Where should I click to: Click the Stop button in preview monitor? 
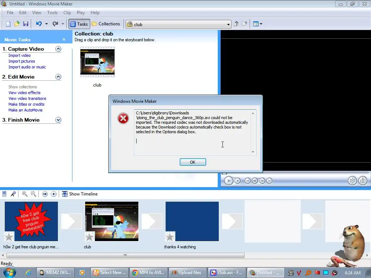point(238,181)
